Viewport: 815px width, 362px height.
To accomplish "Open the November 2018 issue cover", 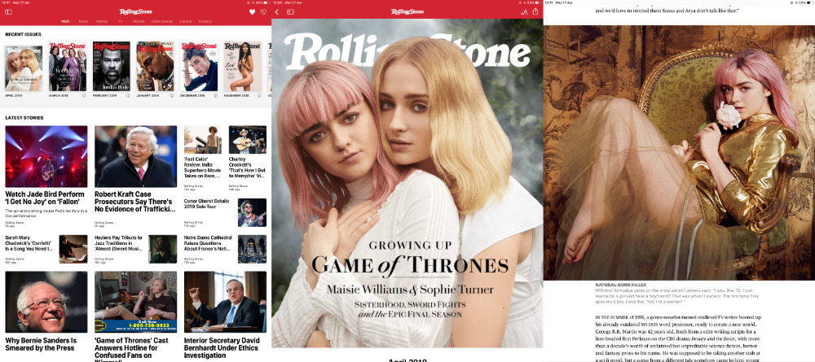I will click(x=243, y=67).
